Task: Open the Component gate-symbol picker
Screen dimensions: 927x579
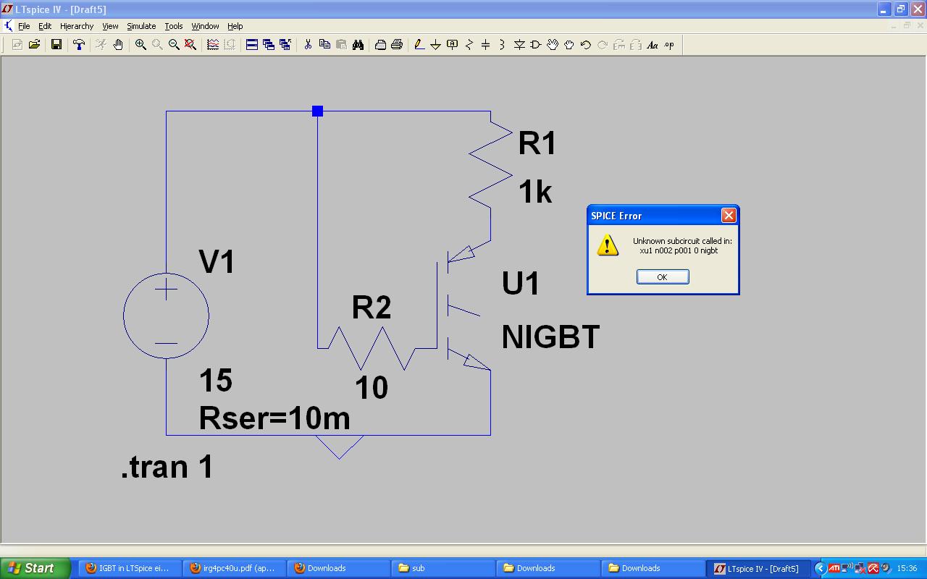Action: pyautogui.click(x=536, y=45)
